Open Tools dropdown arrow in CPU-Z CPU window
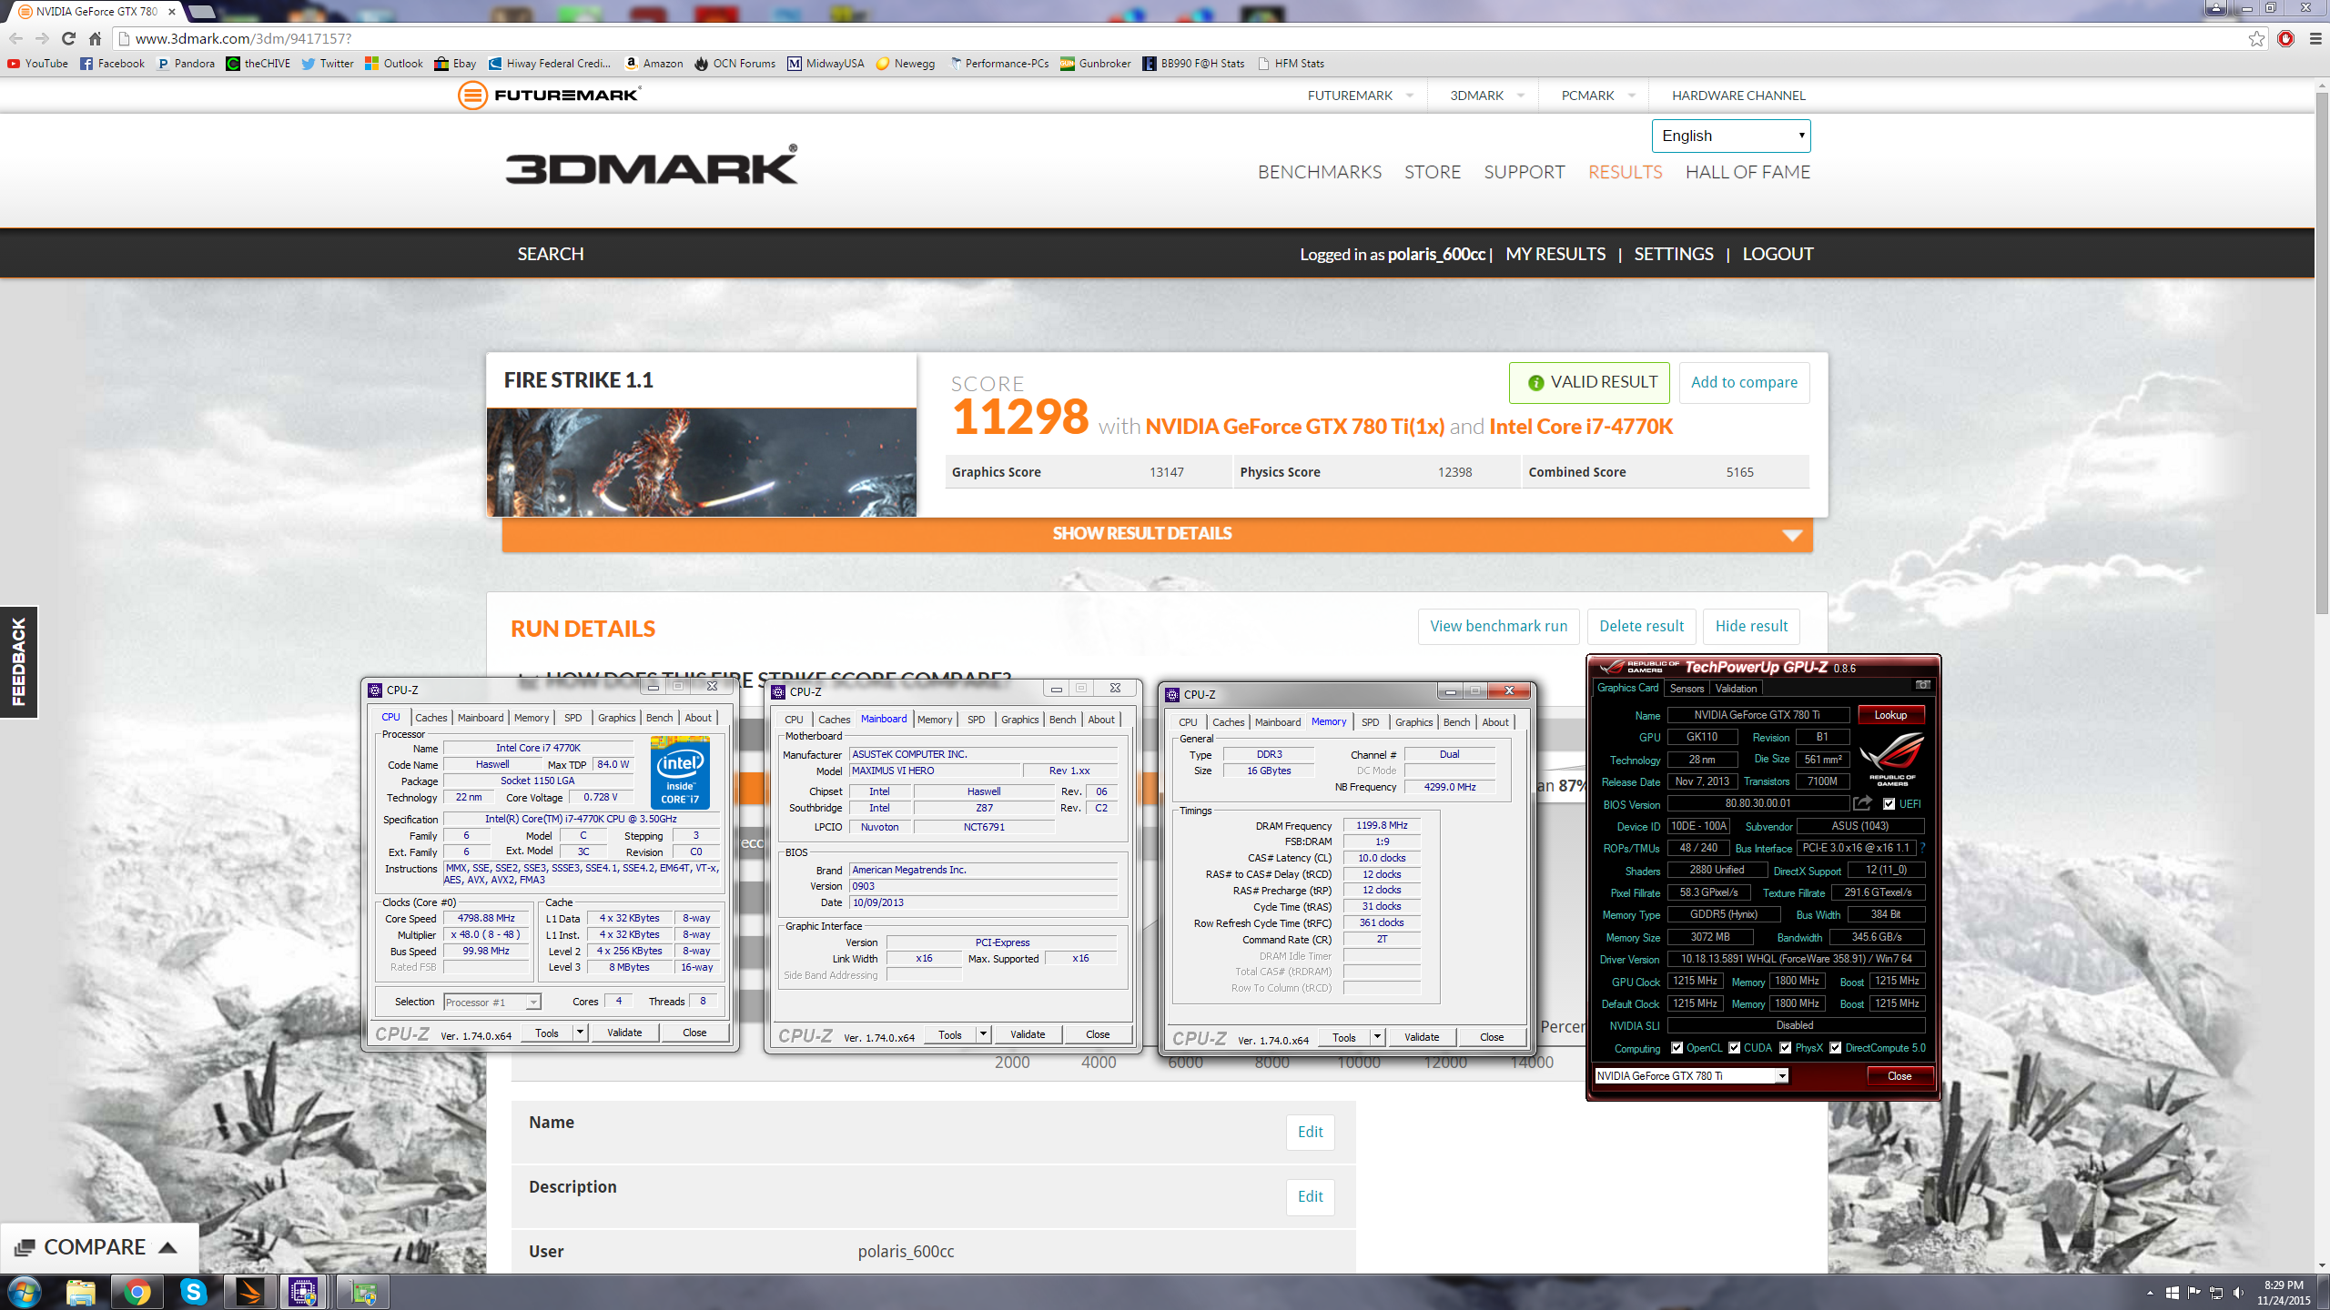The width and height of the screenshot is (2330, 1310). click(x=580, y=1033)
